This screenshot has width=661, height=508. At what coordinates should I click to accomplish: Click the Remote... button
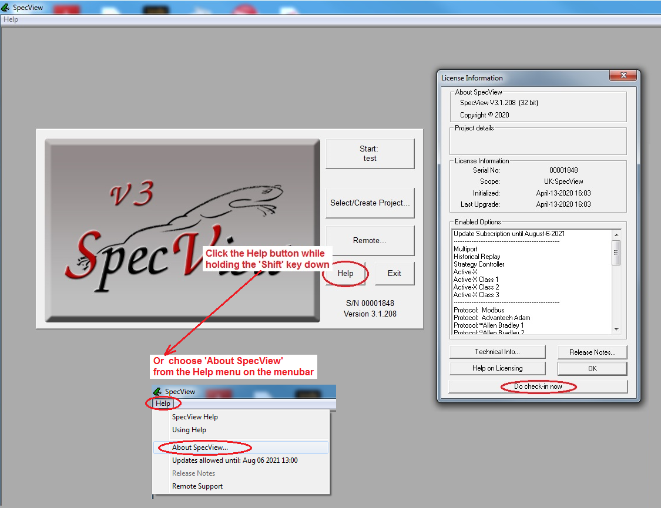pos(370,241)
